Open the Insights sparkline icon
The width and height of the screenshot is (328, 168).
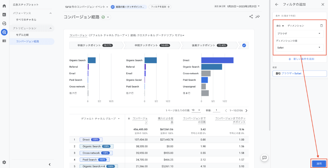(258, 17)
